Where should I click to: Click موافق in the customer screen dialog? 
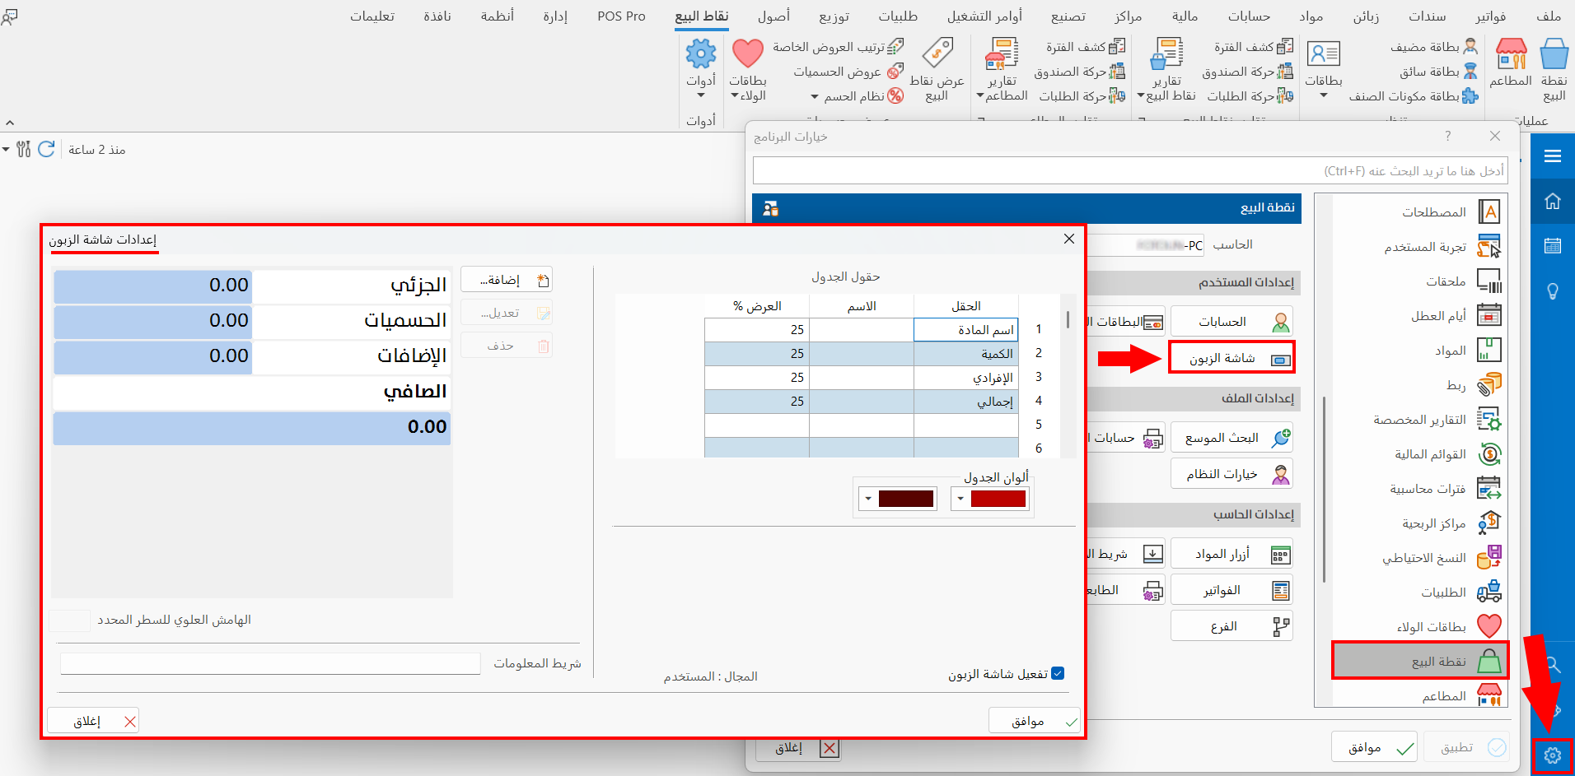click(1035, 720)
